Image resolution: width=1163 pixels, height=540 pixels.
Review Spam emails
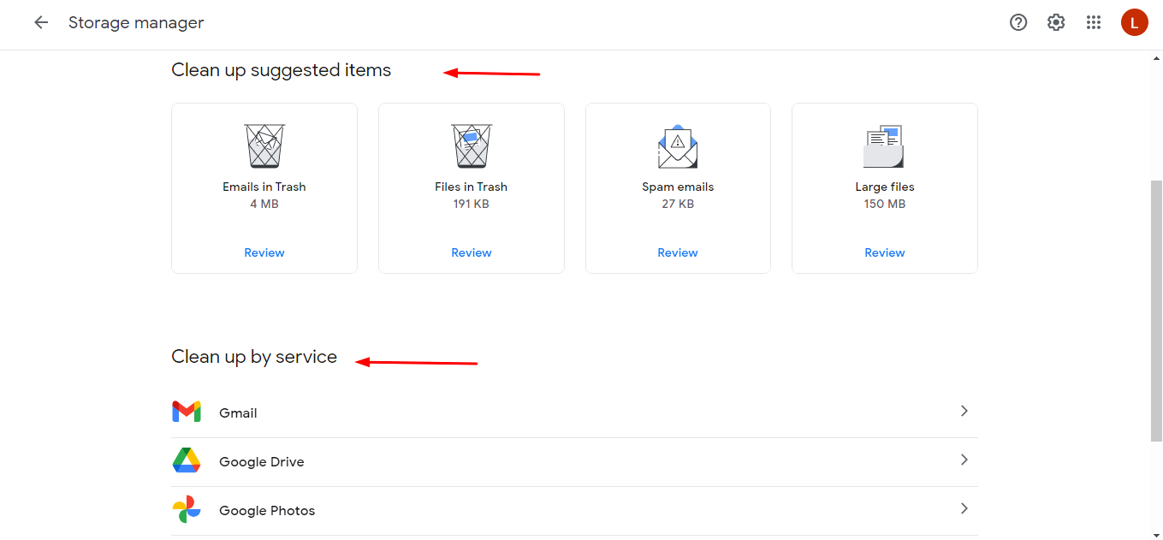click(x=678, y=252)
